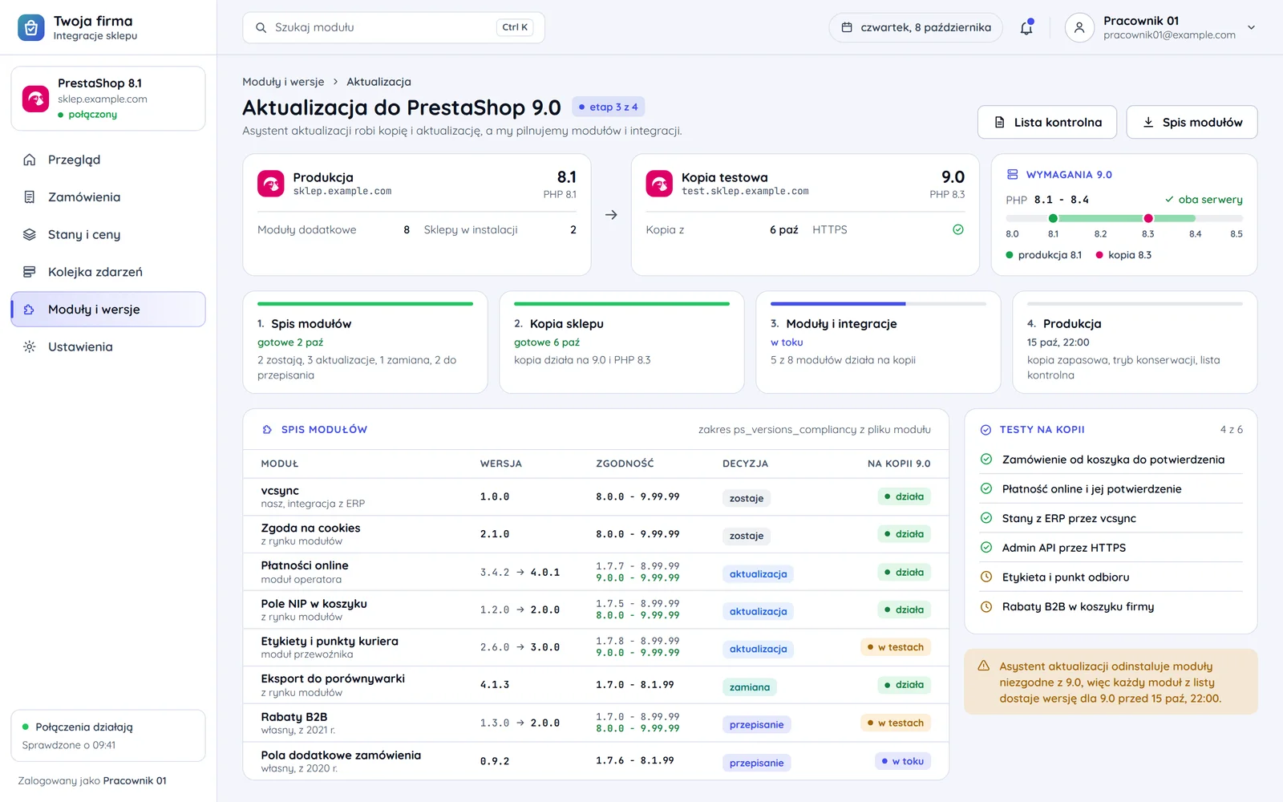This screenshot has height=802, width=1283.
Task: Click the Zamówienia sidebar icon
Action: pyautogui.click(x=30, y=197)
